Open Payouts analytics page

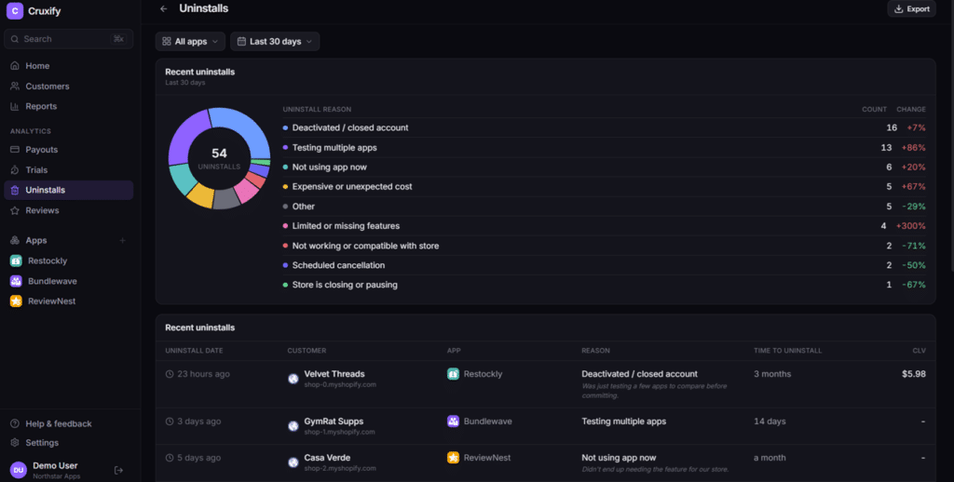[x=69, y=150]
